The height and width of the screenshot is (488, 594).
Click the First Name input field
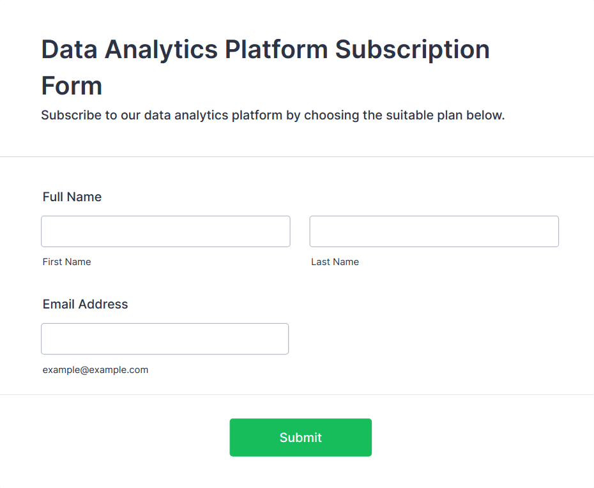coord(165,231)
